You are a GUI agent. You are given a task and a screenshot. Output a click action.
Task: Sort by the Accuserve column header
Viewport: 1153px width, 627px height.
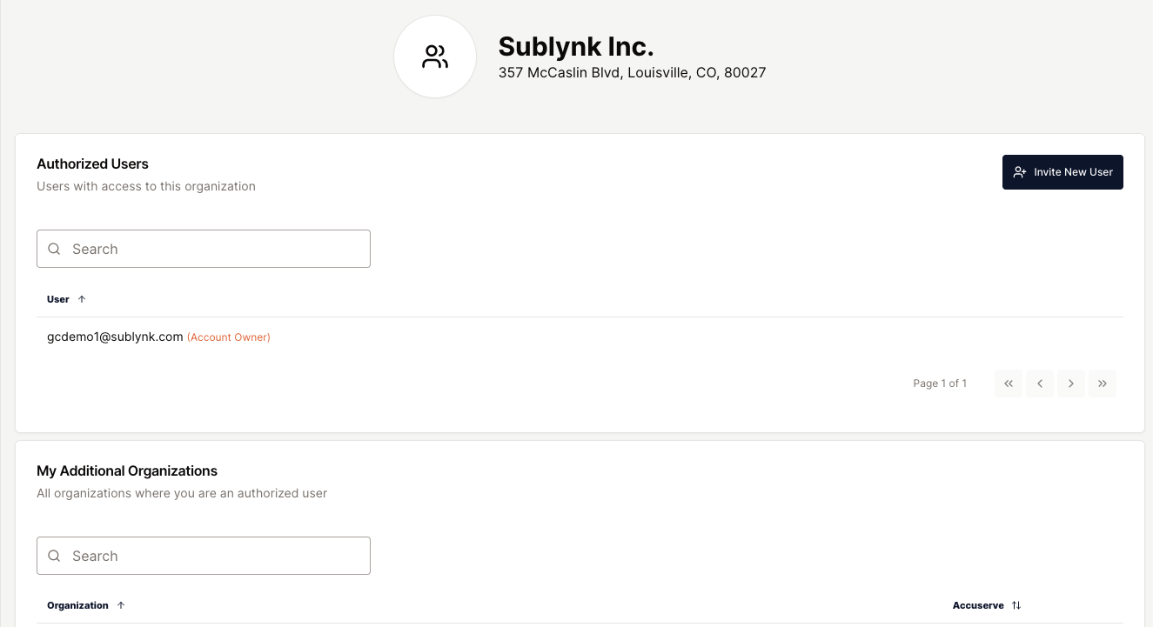point(978,605)
